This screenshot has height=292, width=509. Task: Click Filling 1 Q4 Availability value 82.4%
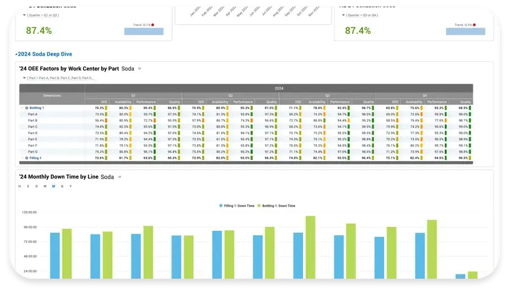click(x=414, y=158)
